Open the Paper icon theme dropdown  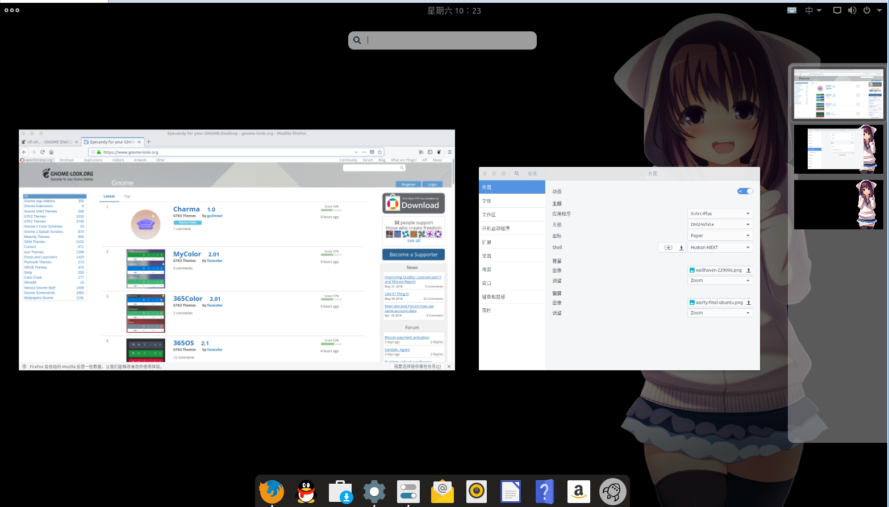point(720,236)
